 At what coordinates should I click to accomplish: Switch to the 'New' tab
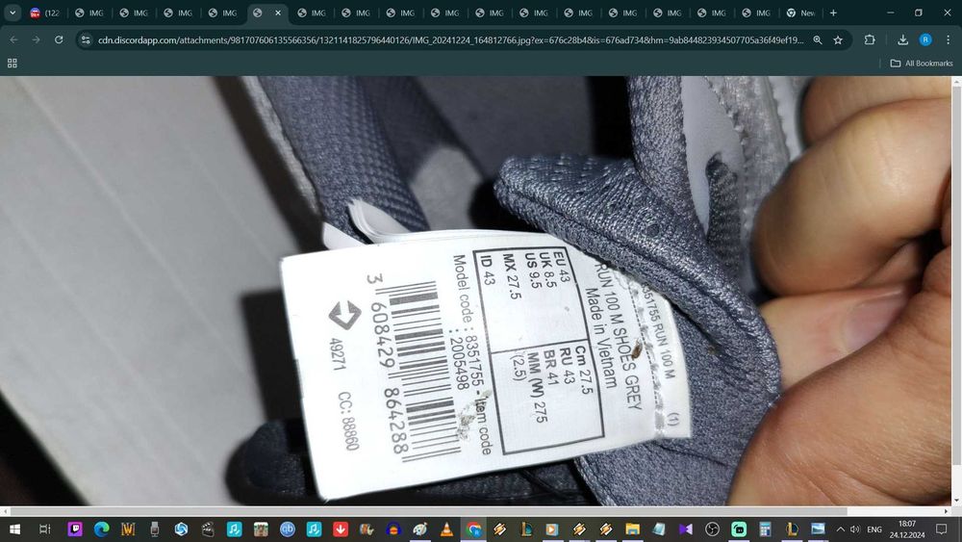tap(801, 13)
